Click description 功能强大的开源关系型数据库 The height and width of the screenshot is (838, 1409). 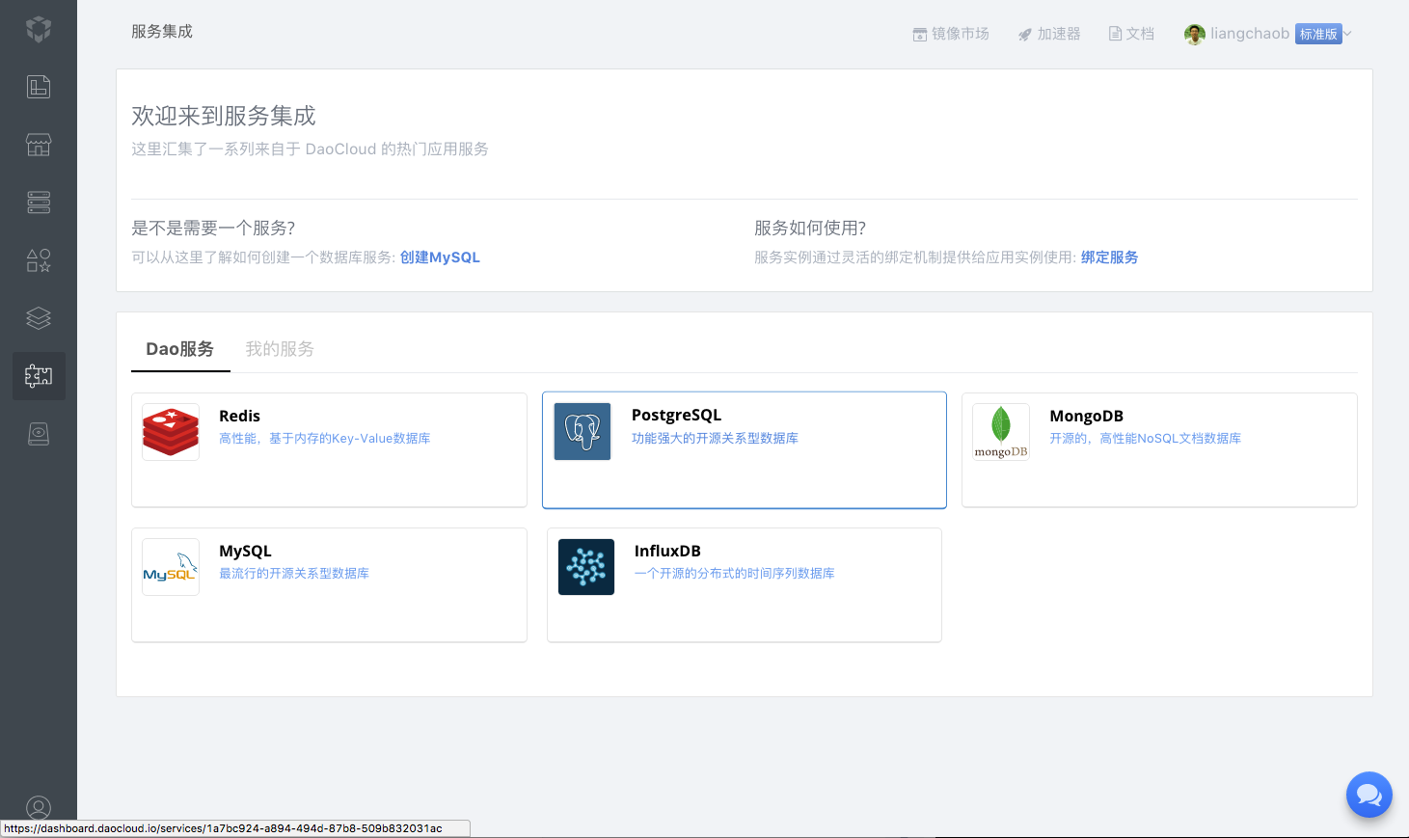[x=715, y=438]
